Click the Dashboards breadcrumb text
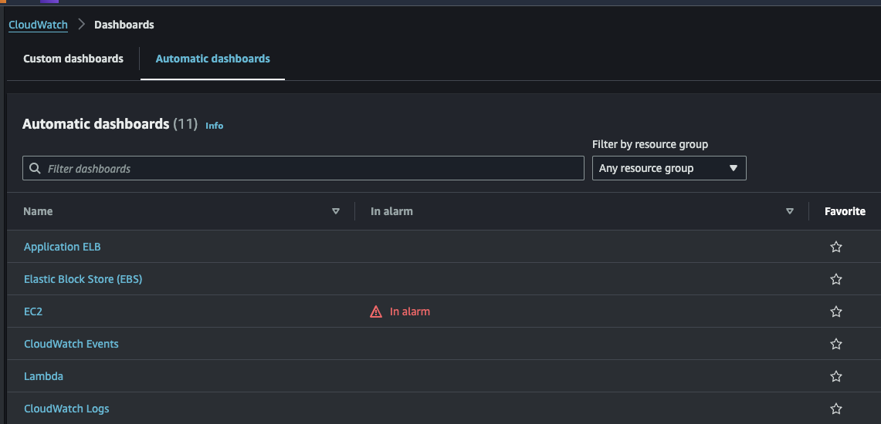This screenshot has height=424, width=881. (124, 25)
